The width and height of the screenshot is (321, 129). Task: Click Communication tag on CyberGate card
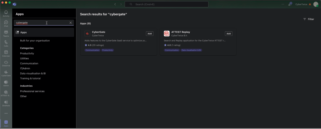coord(92,50)
